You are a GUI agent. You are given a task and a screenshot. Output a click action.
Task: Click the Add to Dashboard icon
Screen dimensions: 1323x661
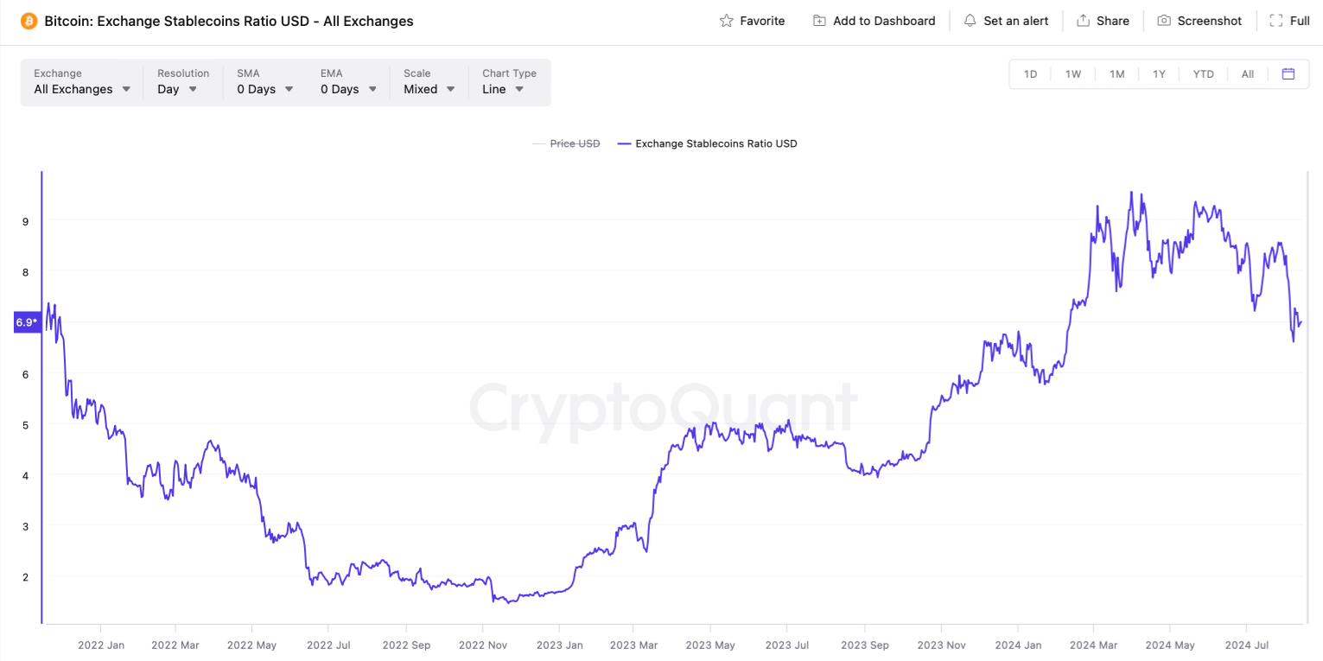pyautogui.click(x=819, y=21)
